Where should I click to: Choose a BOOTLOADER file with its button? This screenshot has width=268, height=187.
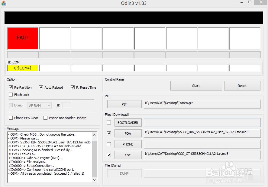click(128, 123)
